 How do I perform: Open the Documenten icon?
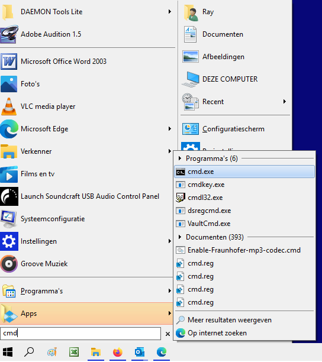tap(191, 34)
